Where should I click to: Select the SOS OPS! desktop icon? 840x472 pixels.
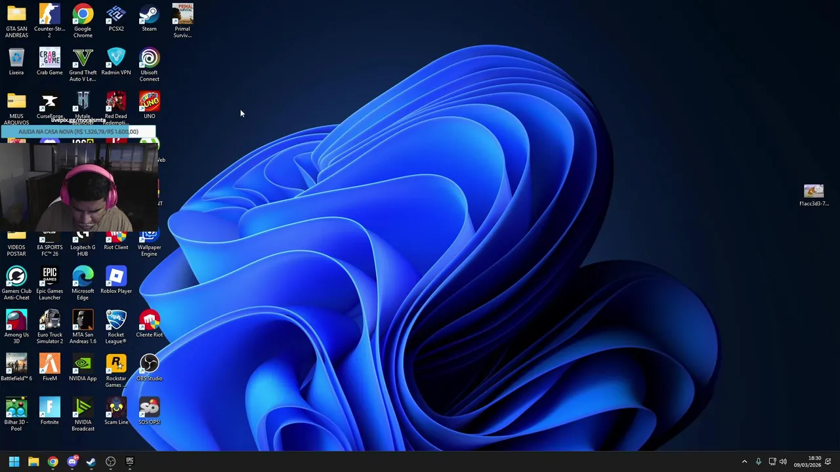(149, 412)
